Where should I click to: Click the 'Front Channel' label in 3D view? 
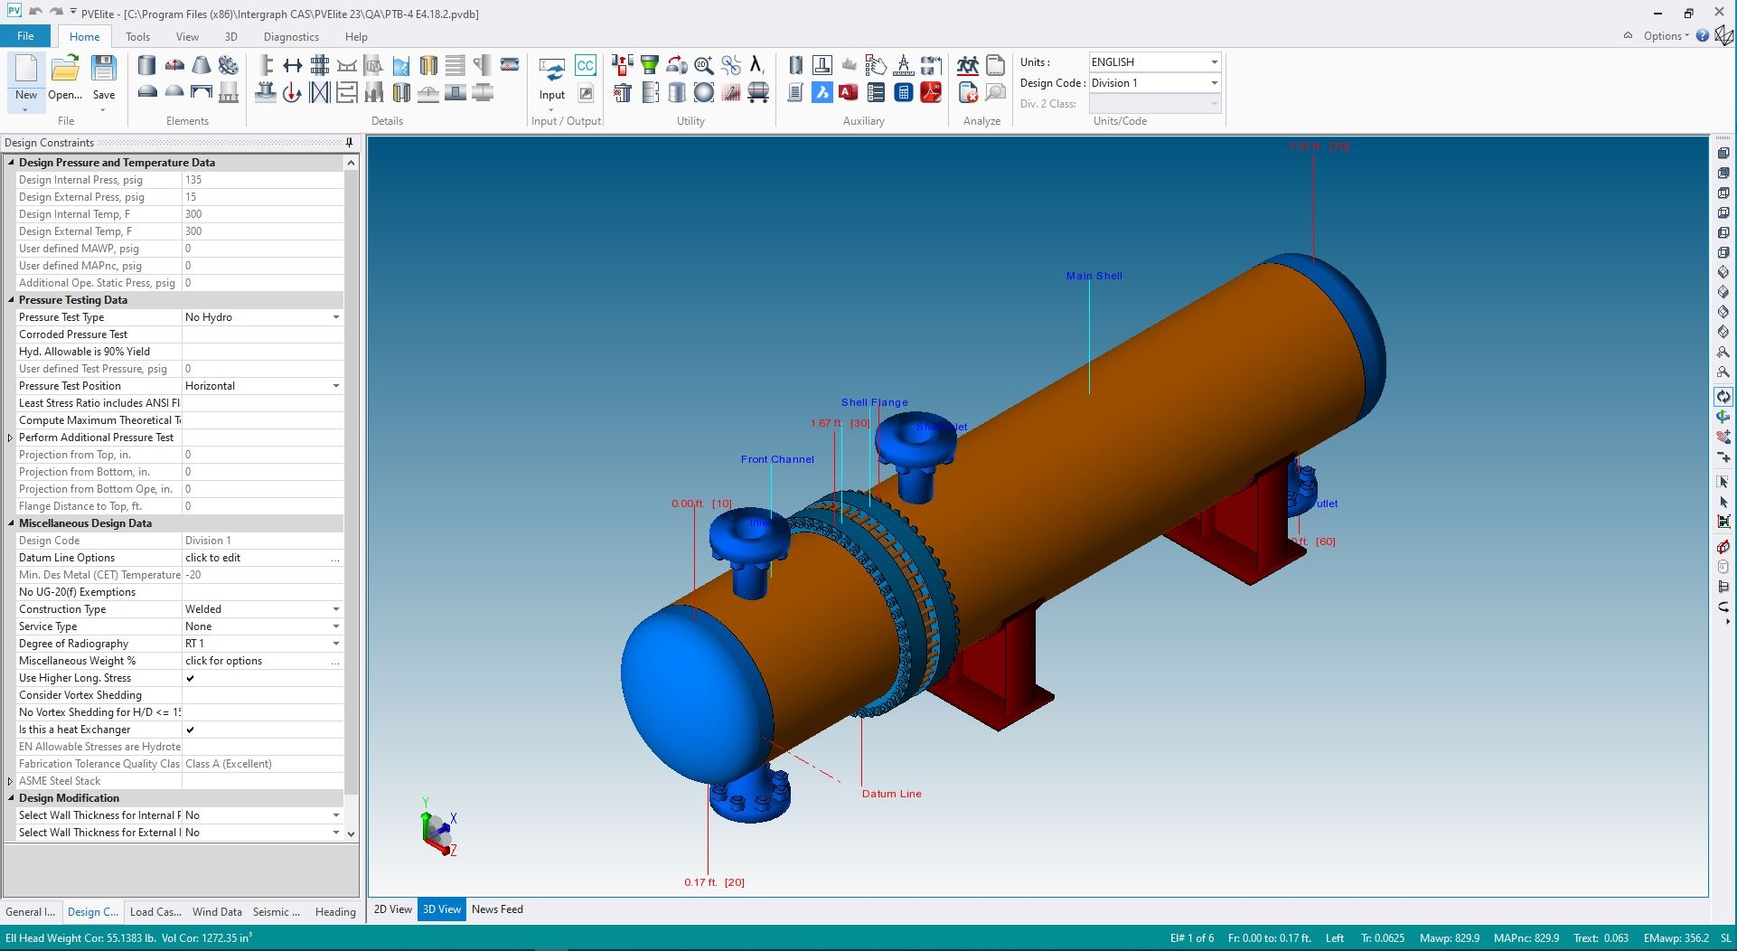click(777, 459)
